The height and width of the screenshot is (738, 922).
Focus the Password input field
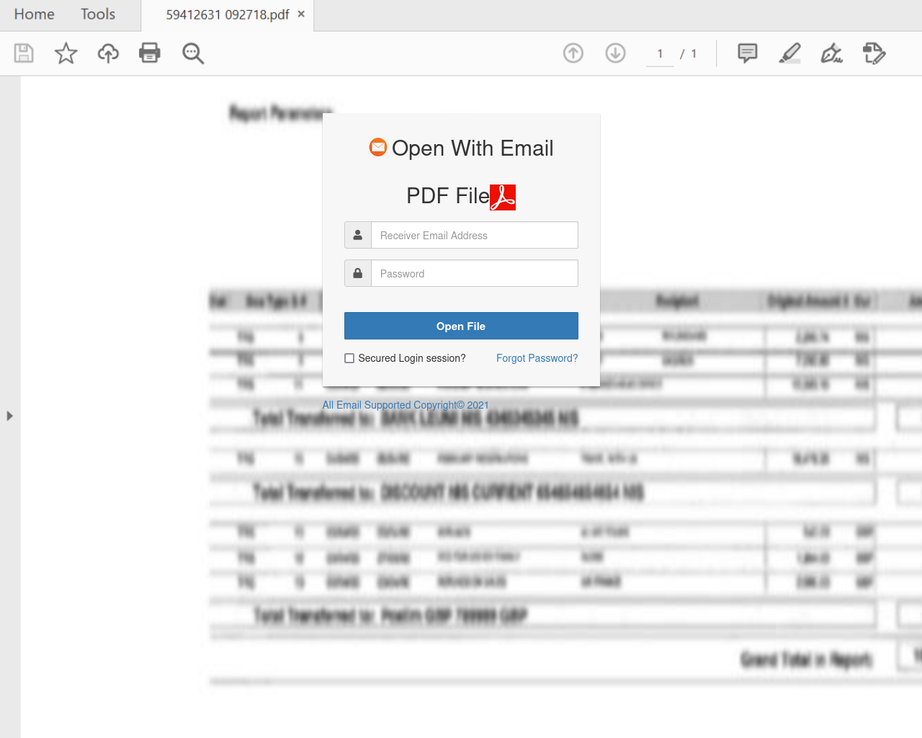pos(475,273)
